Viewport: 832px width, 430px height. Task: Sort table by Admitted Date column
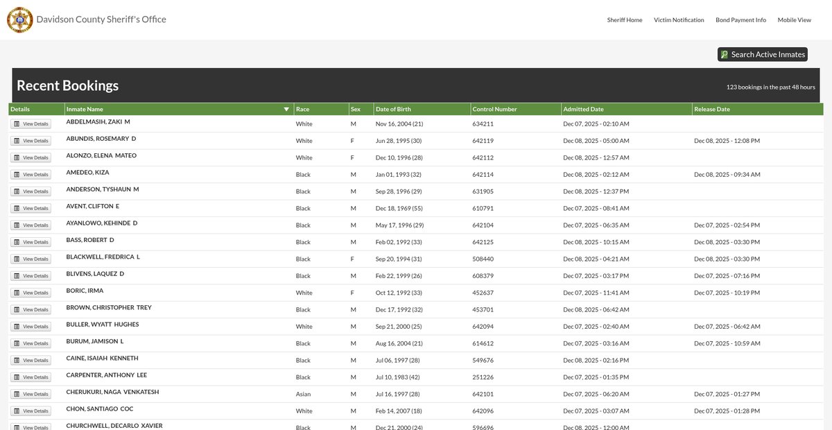(x=583, y=110)
